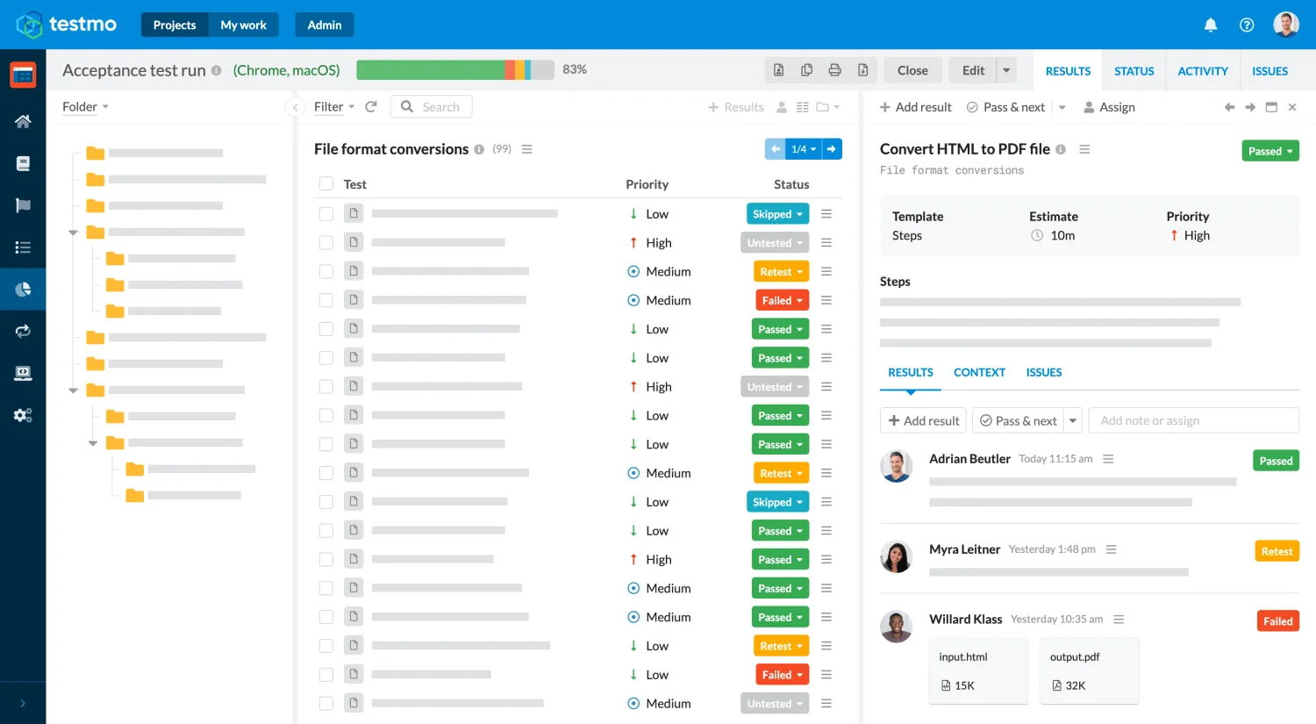Open the report/document icon in the toolbar
This screenshot has width=1316, height=724.
tap(778, 69)
